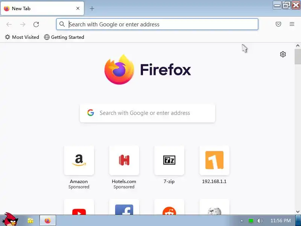The image size is (301, 226).
Task: Click the 192.168.1.1 label text
Action: coord(214,182)
